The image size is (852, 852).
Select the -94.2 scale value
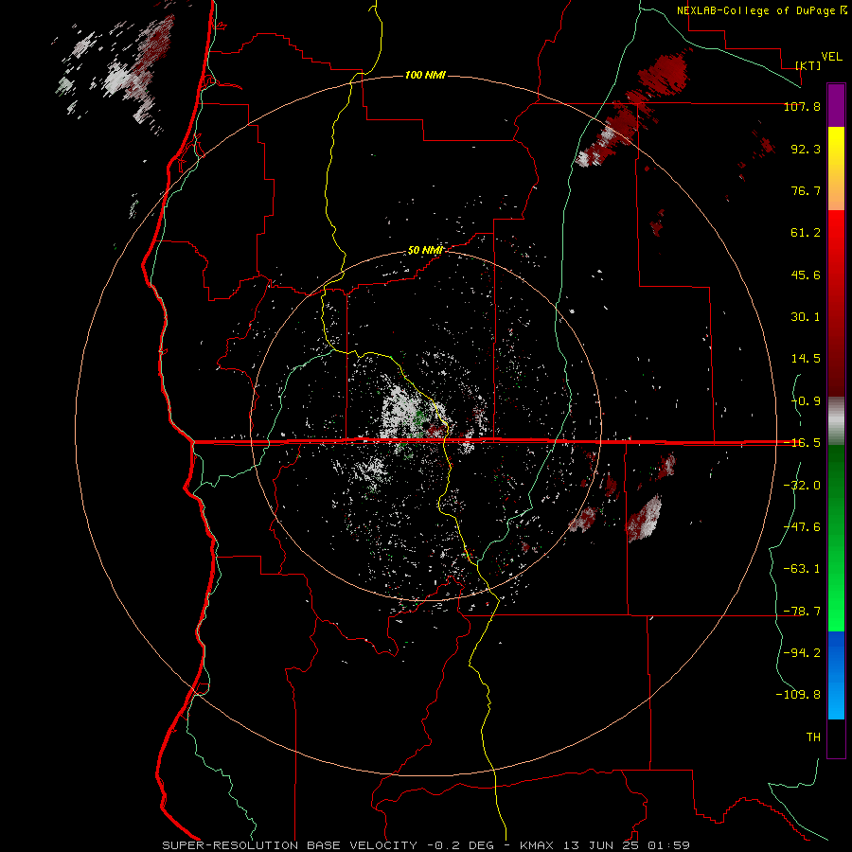[802, 652]
